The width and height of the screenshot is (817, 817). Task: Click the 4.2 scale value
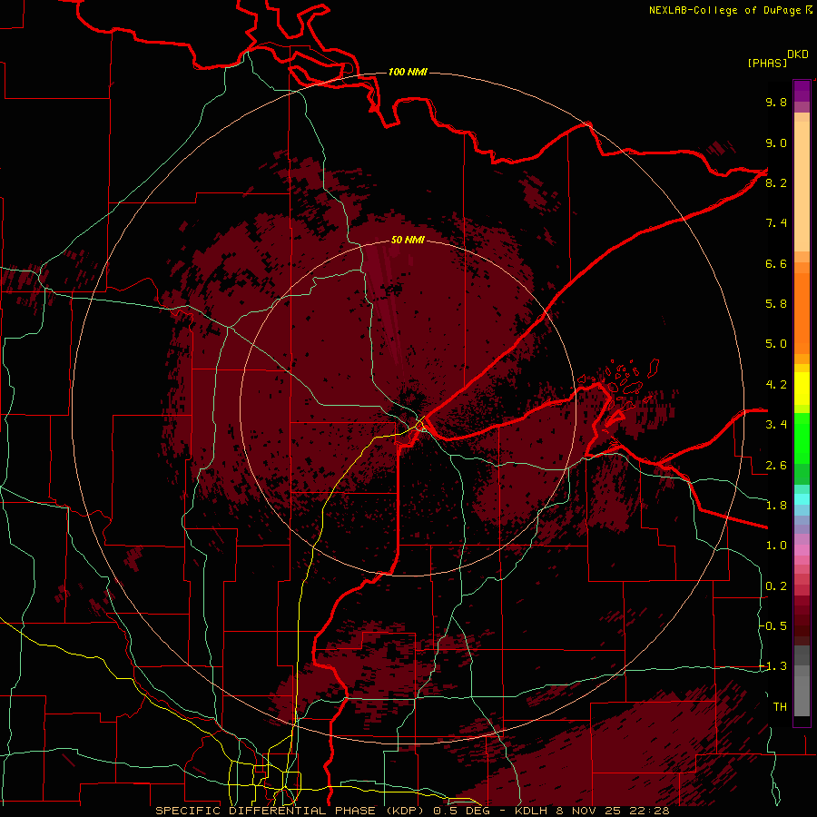click(x=776, y=385)
